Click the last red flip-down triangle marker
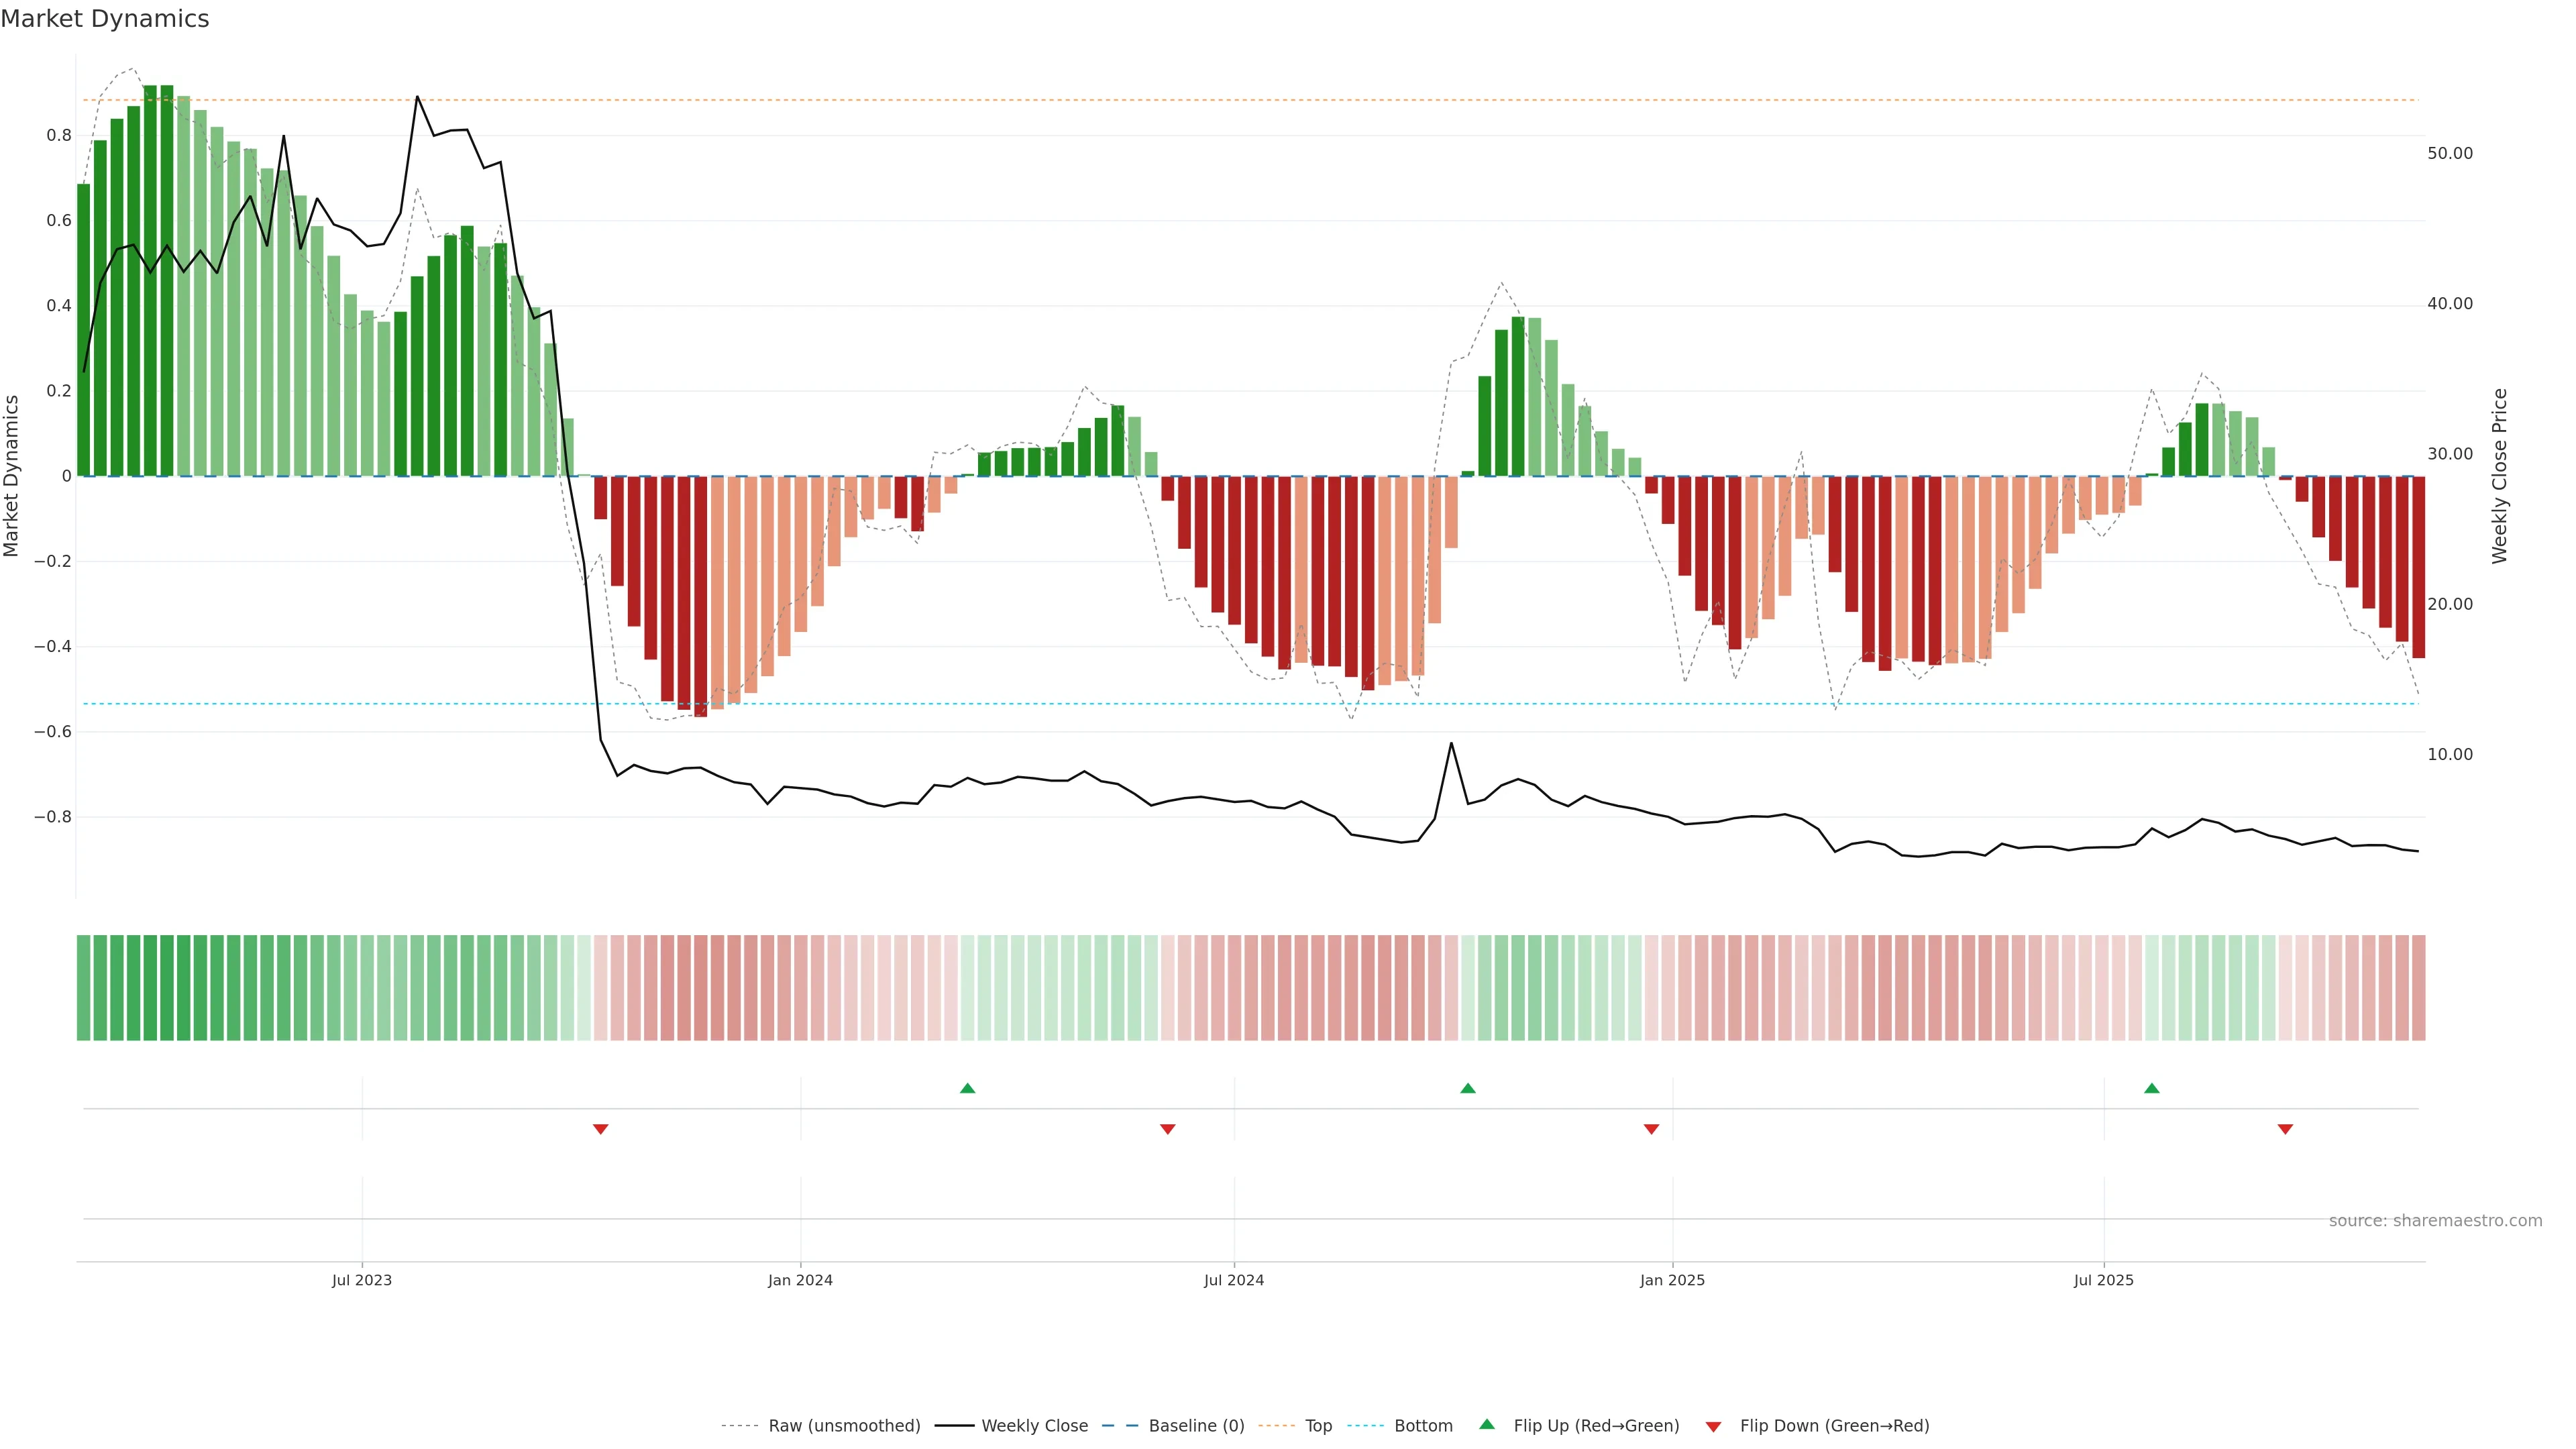 point(2285,1129)
